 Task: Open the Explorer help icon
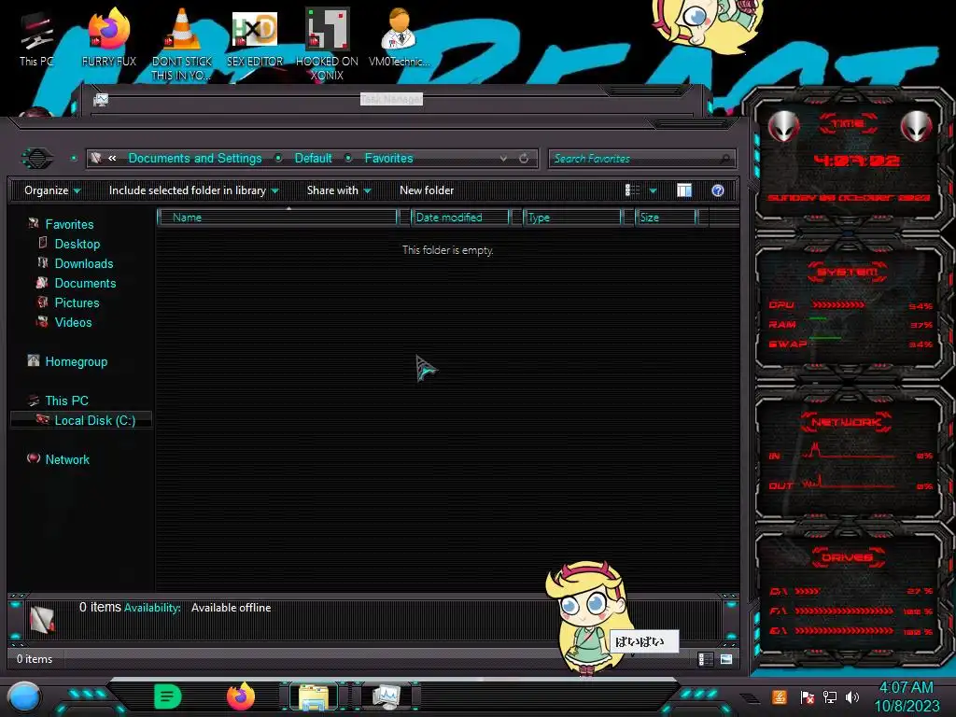718,190
